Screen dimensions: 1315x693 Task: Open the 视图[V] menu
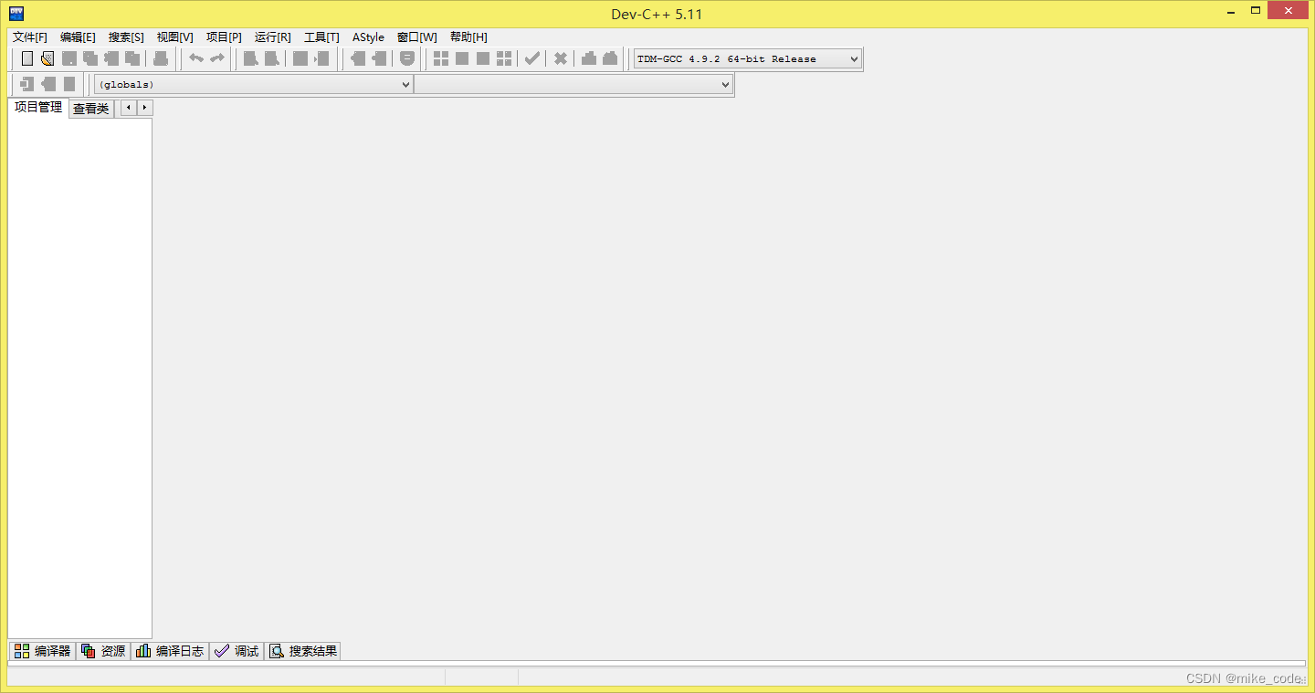(175, 37)
